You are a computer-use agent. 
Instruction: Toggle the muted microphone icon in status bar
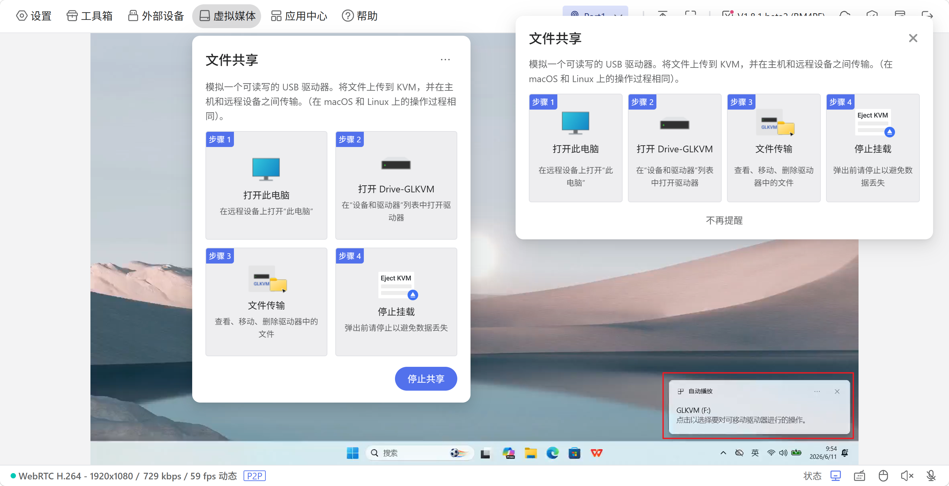(x=931, y=476)
